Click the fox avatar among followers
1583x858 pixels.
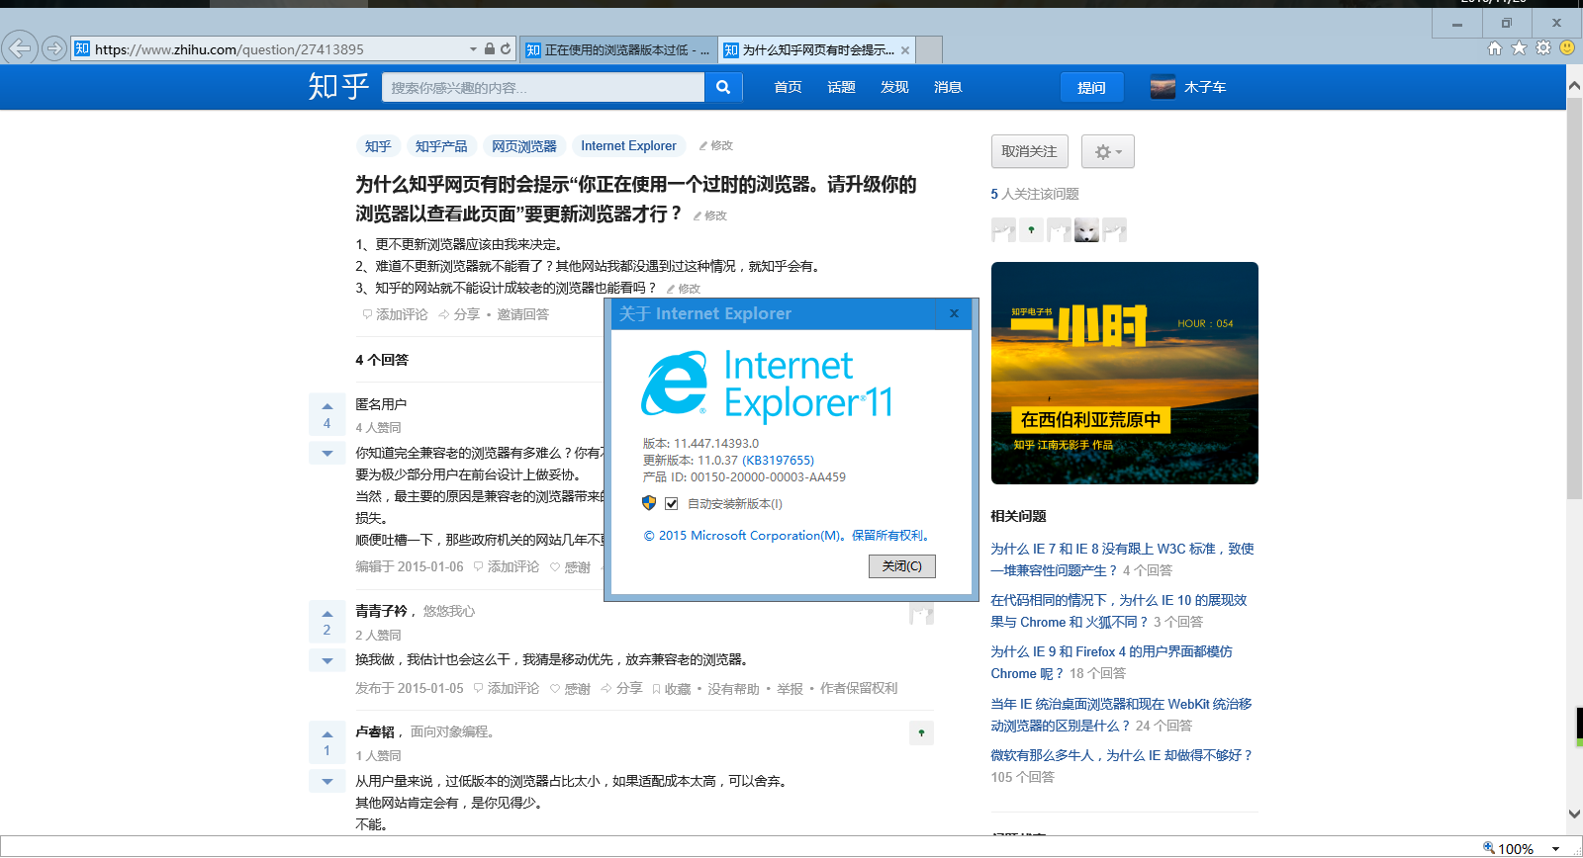[1086, 230]
